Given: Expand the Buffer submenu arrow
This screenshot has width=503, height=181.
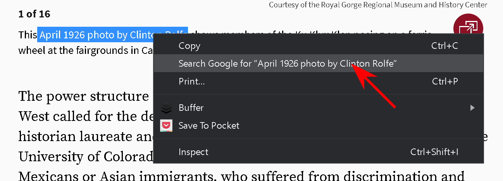Looking at the screenshot, I should (x=472, y=108).
